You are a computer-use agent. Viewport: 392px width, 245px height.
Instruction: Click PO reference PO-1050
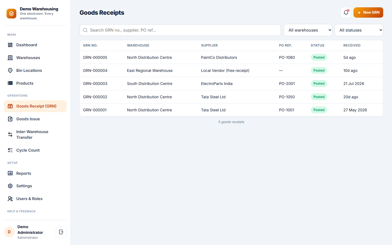pyautogui.click(x=287, y=97)
